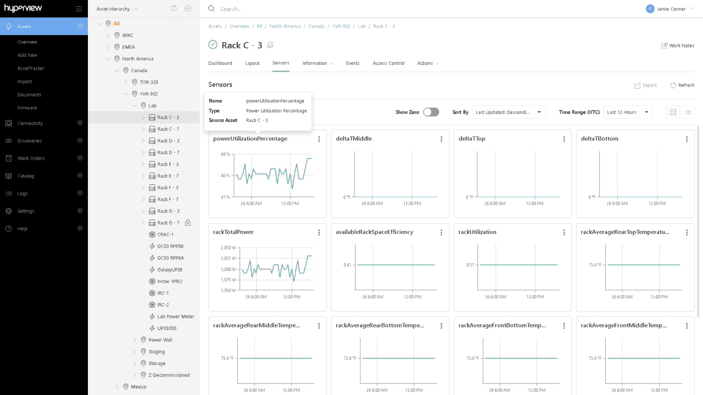Open the kebab menu on powerUtilizationPercentage card
Viewport: 703px width, 395px height.
click(x=319, y=139)
